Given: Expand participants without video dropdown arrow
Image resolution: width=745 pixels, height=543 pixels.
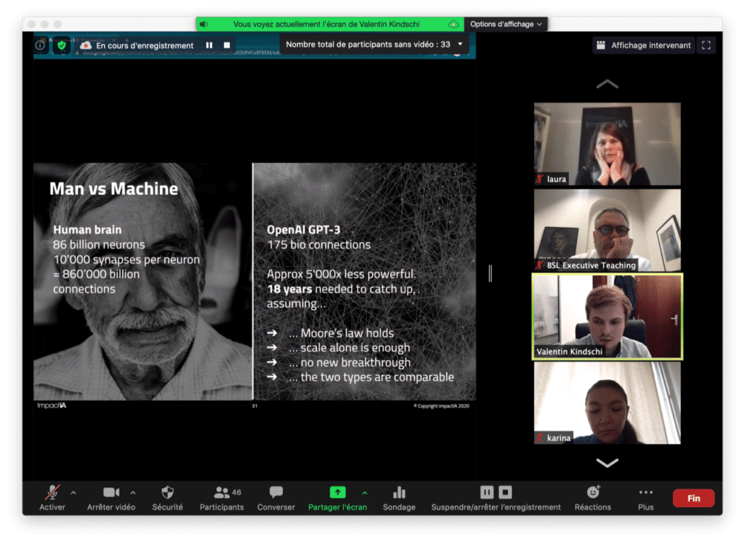Looking at the screenshot, I should (x=460, y=44).
